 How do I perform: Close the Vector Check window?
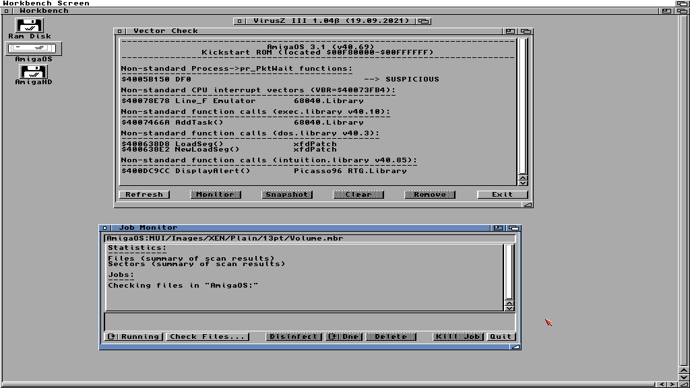(x=119, y=31)
